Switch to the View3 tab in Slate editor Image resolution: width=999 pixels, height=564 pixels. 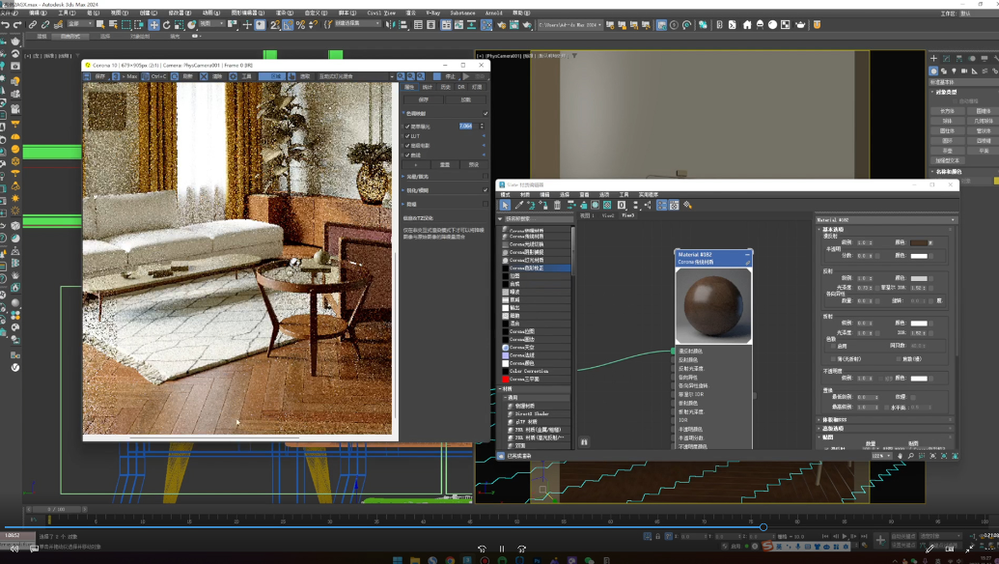[x=628, y=215]
